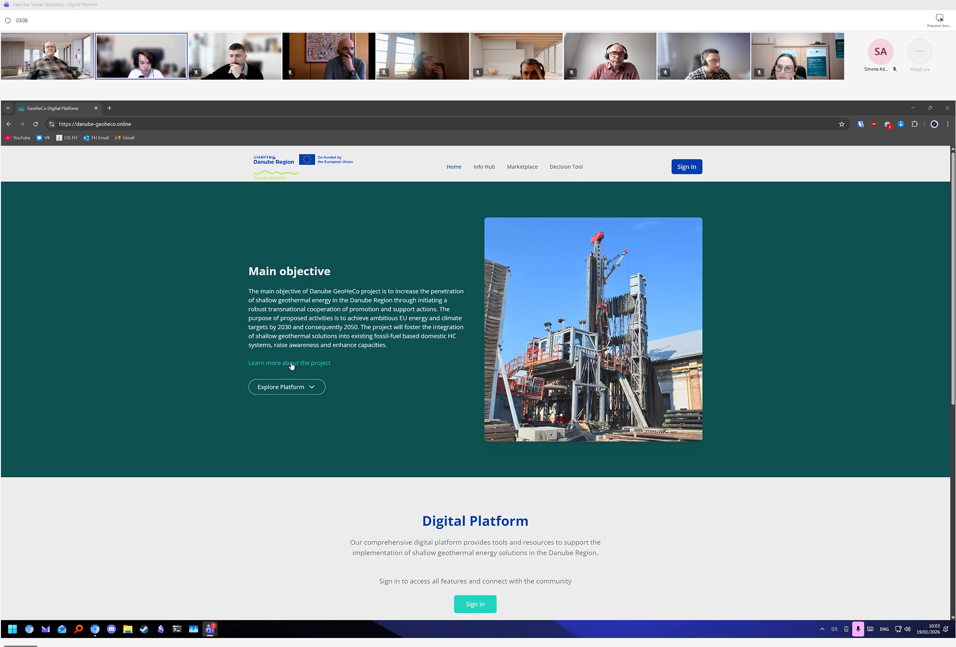Toggle the system volume tray icon
The height and width of the screenshot is (647, 956).
coord(907,629)
